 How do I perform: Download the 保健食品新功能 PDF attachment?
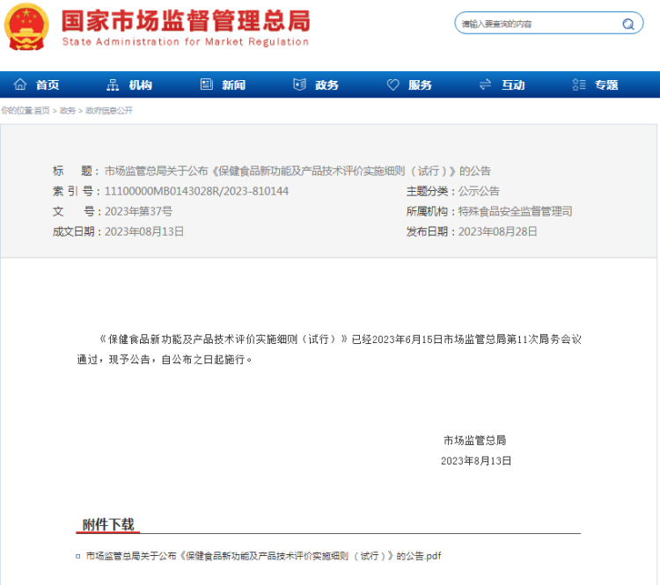point(263,556)
